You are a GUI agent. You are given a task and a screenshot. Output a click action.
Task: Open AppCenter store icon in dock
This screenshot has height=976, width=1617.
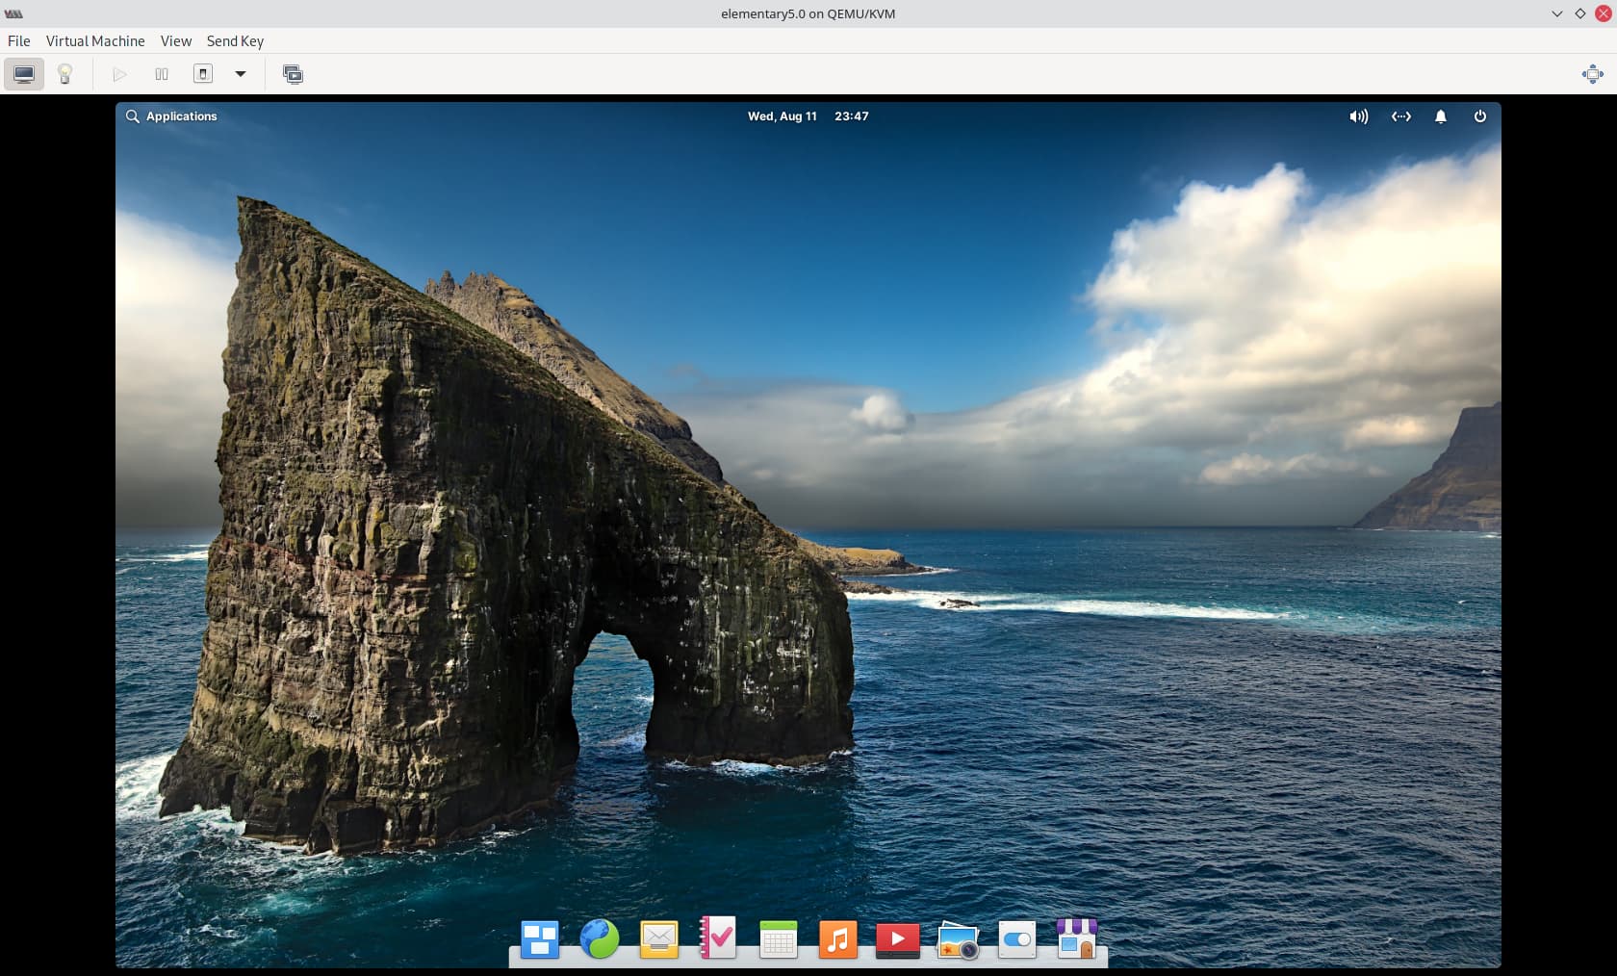click(x=1077, y=938)
